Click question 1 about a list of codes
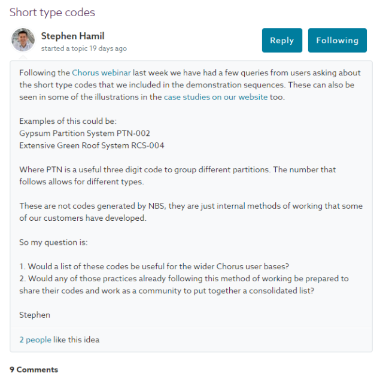Image resolution: width=383 pixels, height=377 pixels. pos(154,266)
